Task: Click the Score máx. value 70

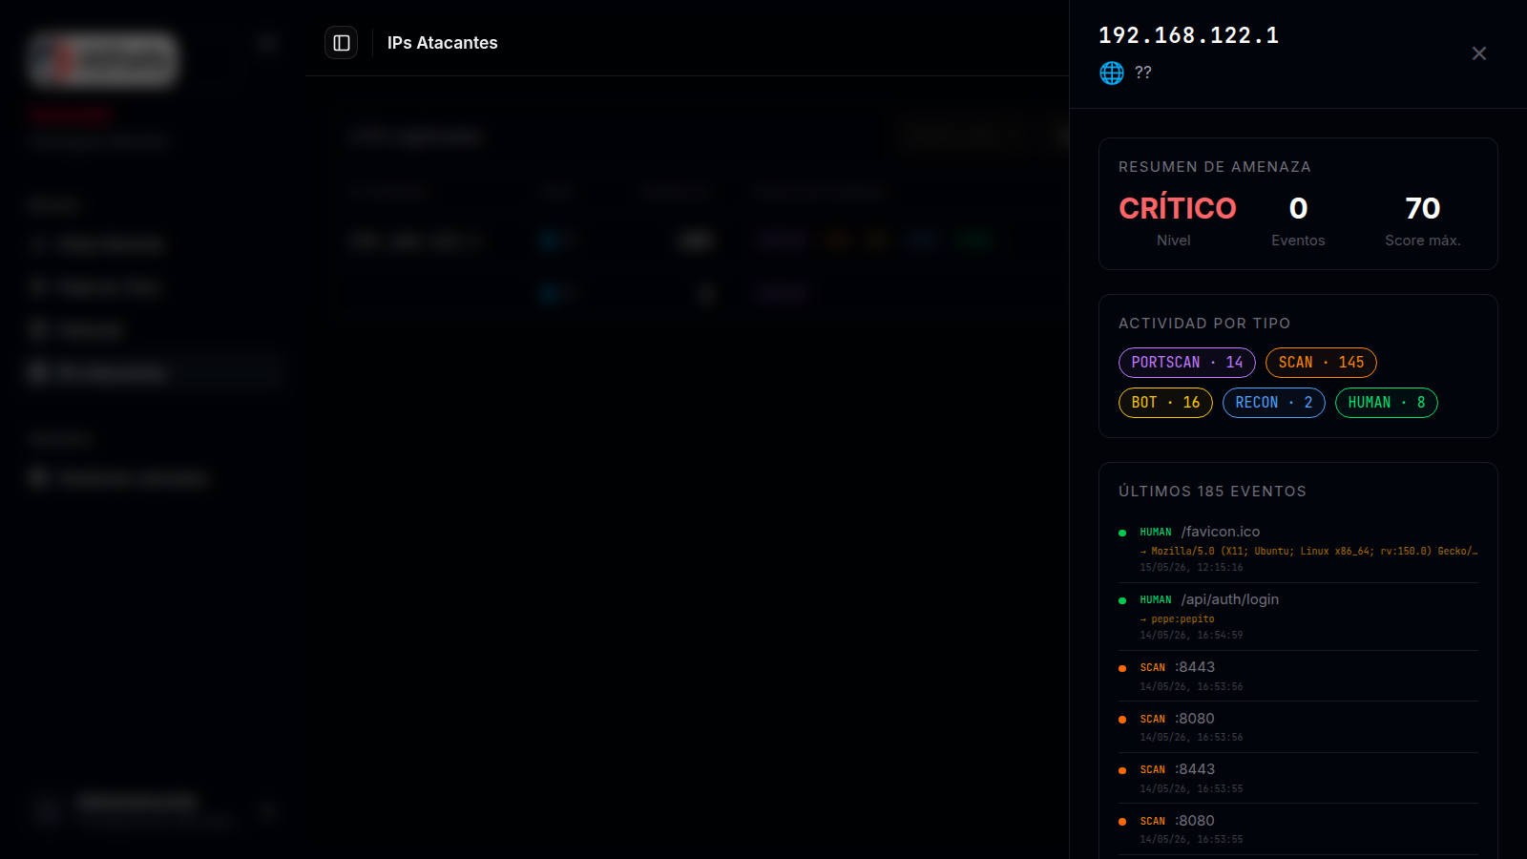Action: point(1423,208)
